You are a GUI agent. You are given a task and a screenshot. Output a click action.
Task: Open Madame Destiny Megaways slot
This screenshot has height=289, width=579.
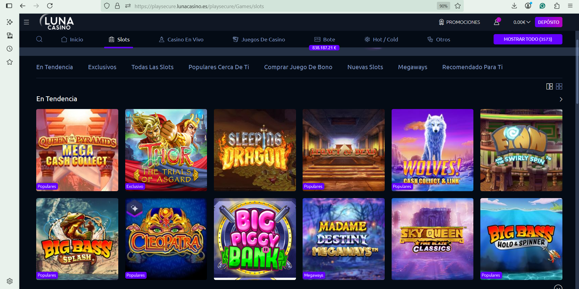click(x=344, y=239)
